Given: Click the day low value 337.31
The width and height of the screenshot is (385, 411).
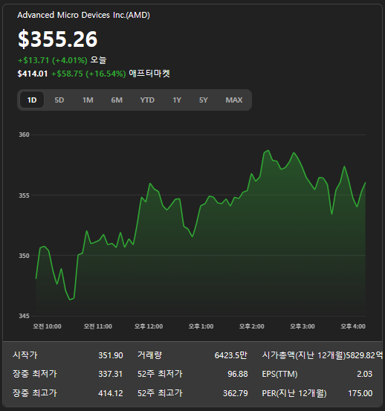Looking at the screenshot, I should 110,374.
